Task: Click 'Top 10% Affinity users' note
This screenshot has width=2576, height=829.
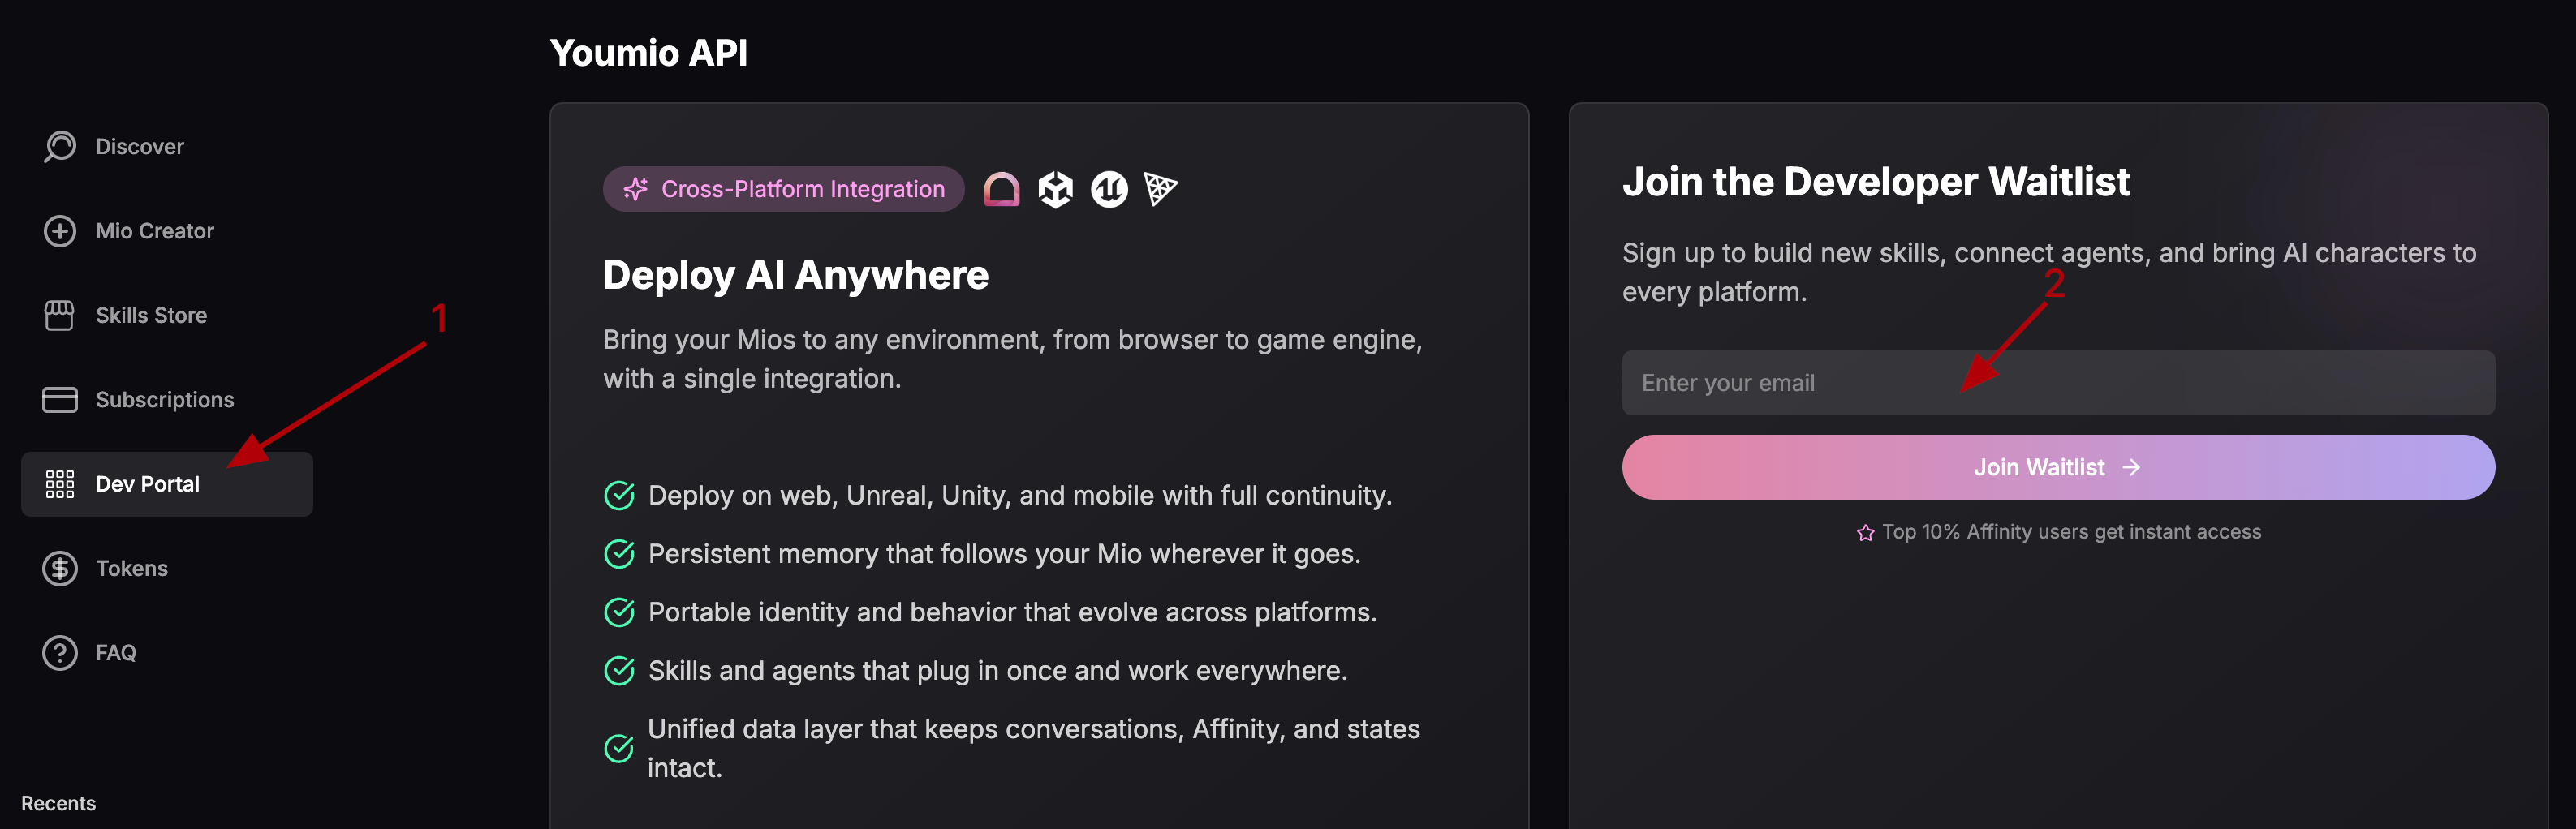Action: [2071, 532]
